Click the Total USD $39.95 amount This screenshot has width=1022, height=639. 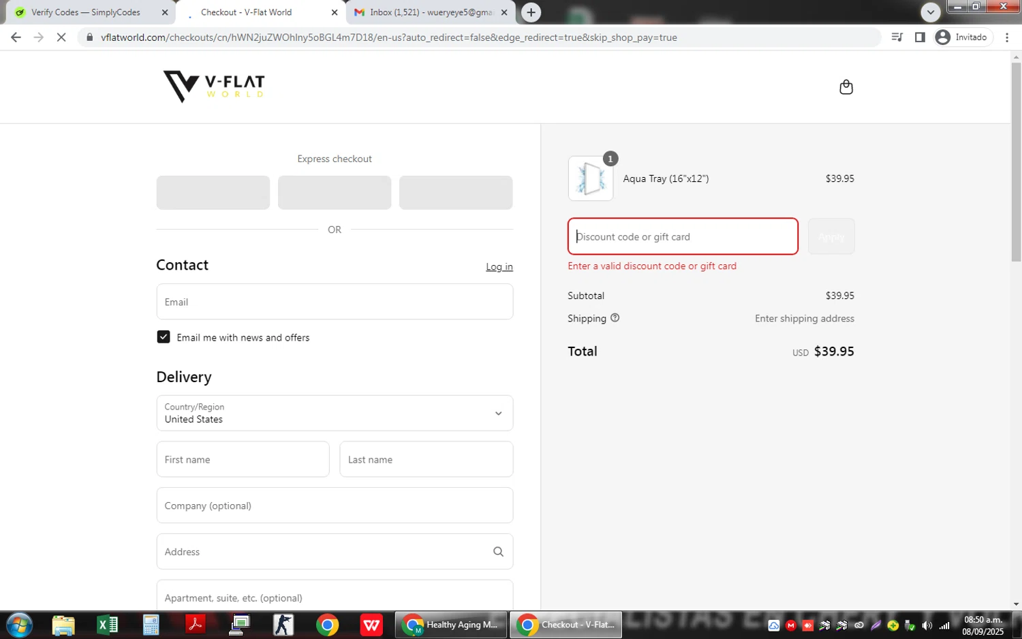pyautogui.click(x=823, y=352)
